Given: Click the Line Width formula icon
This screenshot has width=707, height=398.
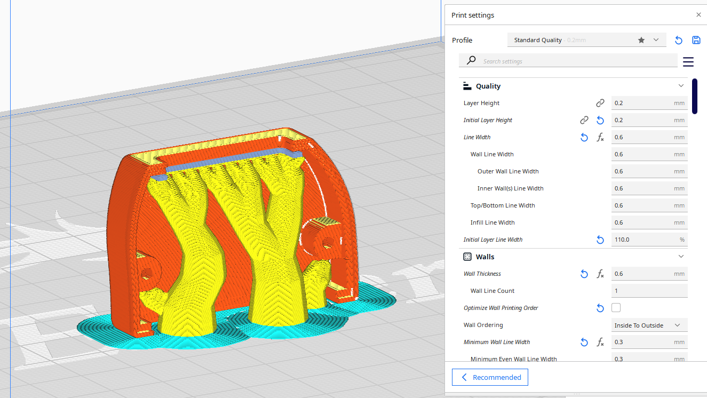Looking at the screenshot, I should click(600, 137).
